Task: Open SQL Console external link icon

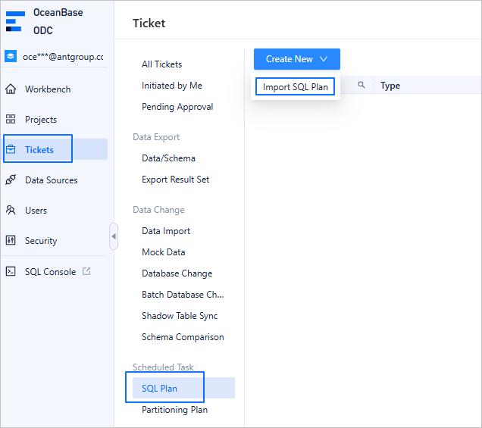Action: tap(86, 271)
